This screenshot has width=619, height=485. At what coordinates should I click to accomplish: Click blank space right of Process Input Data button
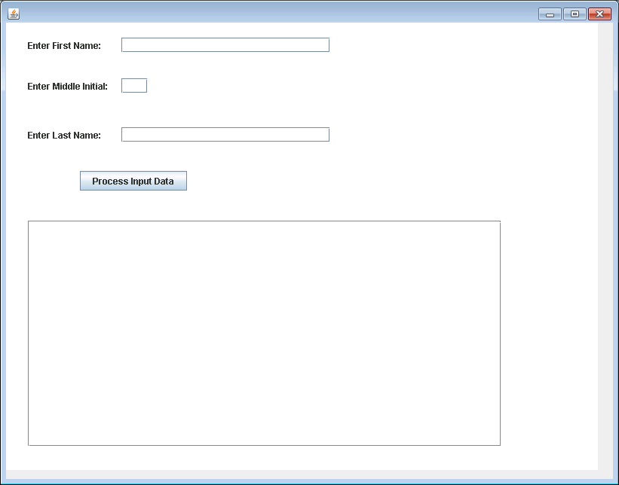point(339,181)
